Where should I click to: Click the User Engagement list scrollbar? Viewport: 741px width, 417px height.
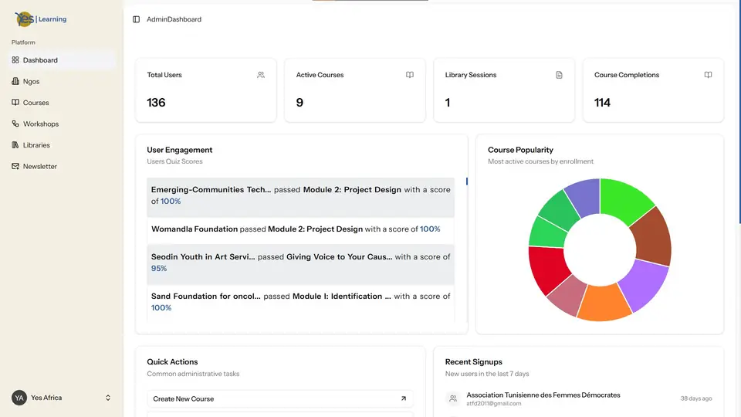click(467, 181)
